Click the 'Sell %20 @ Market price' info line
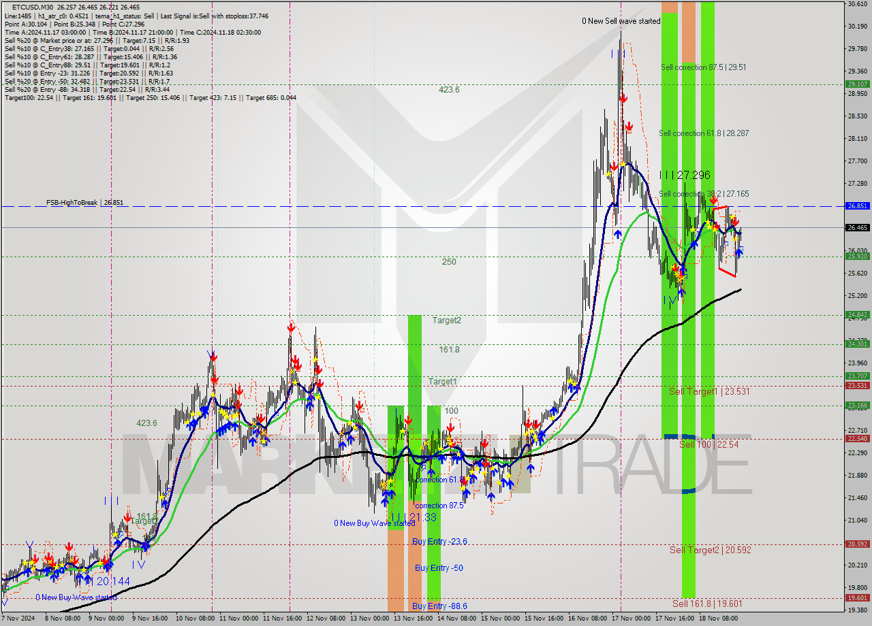Screen dimensions: 872x626 (97, 40)
